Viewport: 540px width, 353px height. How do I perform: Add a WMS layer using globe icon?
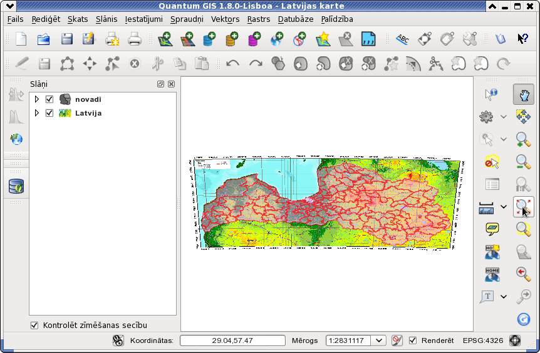[277, 39]
